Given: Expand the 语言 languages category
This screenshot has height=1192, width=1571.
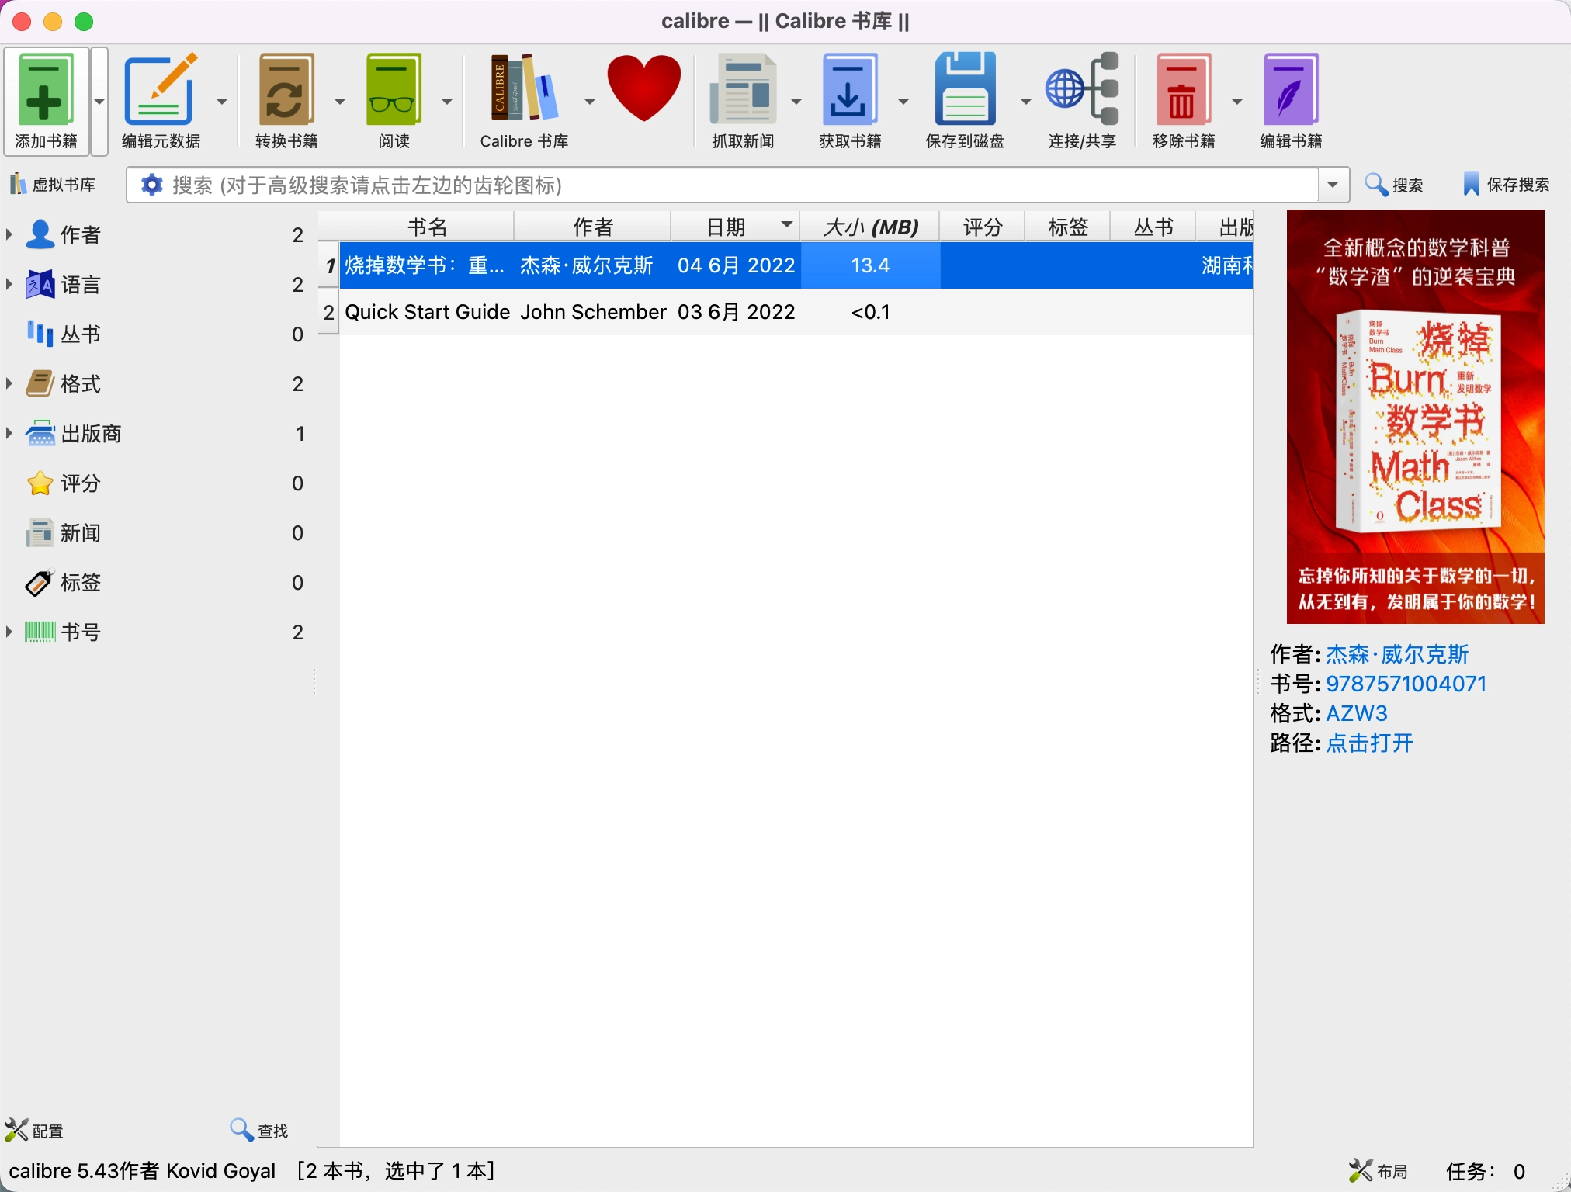Looking at the screenshot, I should [x=9, y=284].
